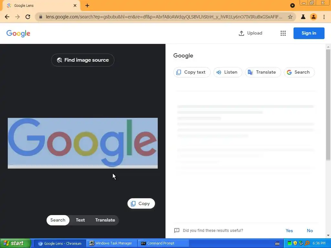Viewport: 331px width, 248px height.
Task: Switch to Windows Task Manager taskbar item
Action: (112, 243)
